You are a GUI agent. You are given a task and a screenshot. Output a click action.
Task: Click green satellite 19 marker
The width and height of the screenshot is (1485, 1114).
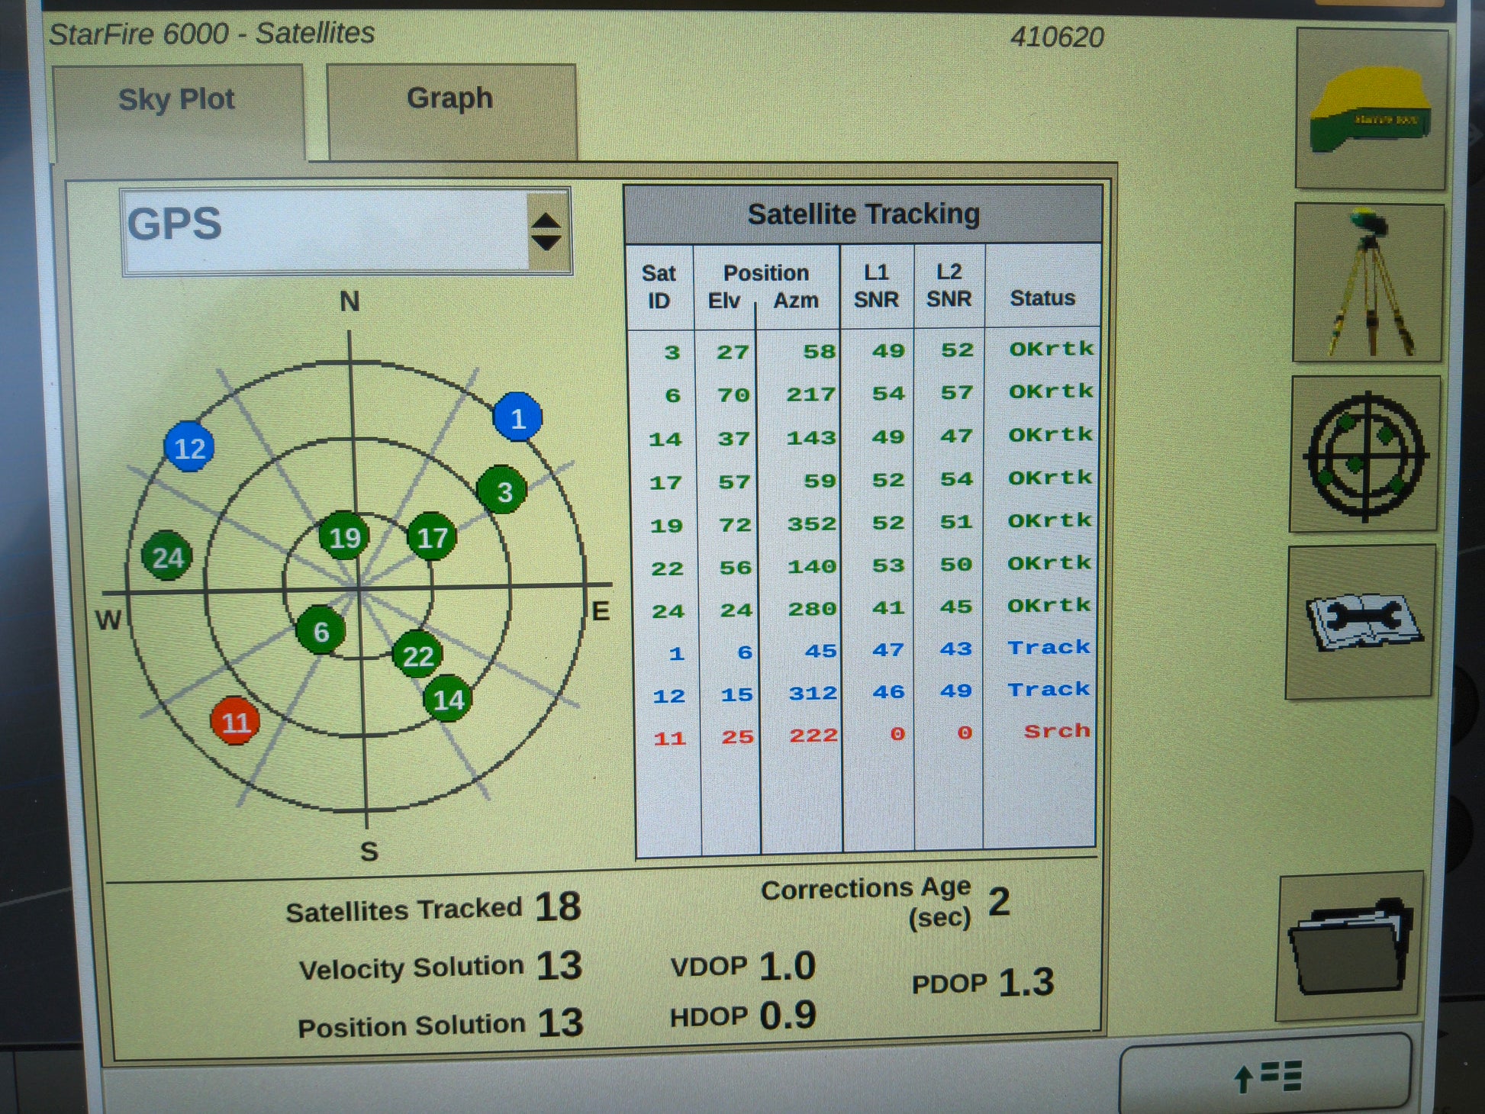pos(344,537)
